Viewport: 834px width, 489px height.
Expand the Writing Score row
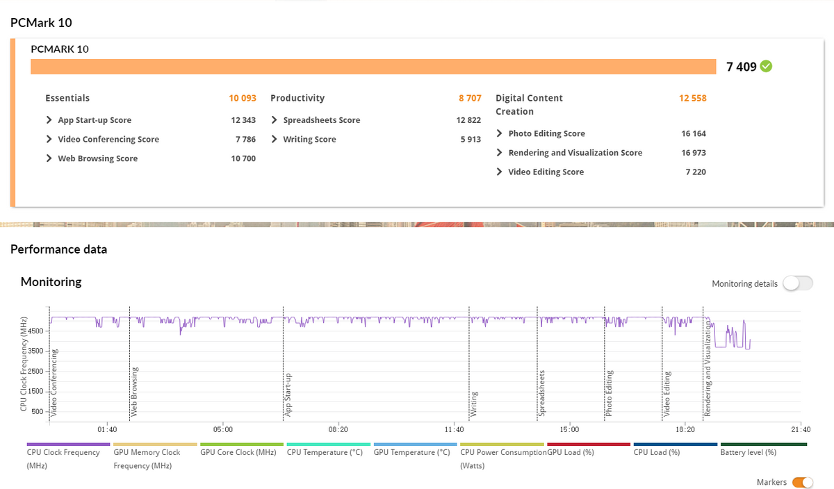pos(275,139)
